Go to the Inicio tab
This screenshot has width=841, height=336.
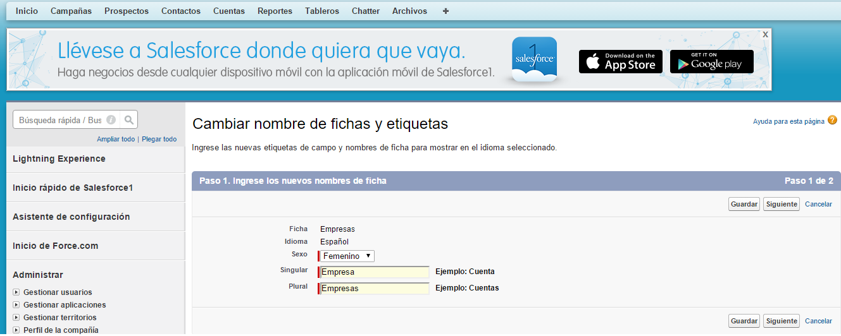point(27,11)
